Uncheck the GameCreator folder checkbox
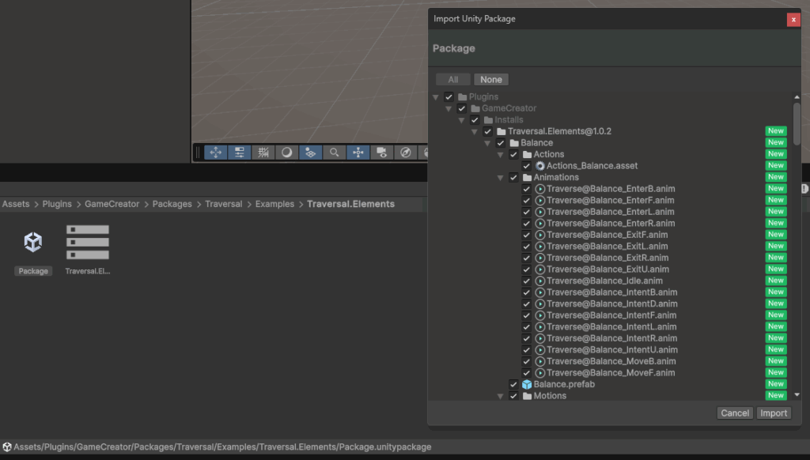Screen dimensions: 810x460 [x=461, y=108]
